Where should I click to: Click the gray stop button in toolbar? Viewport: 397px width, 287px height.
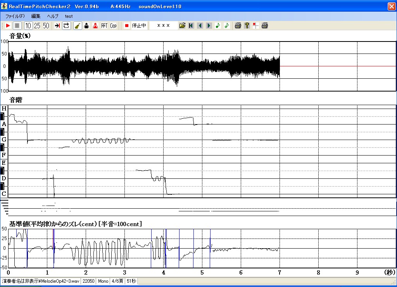click(17, 26)
